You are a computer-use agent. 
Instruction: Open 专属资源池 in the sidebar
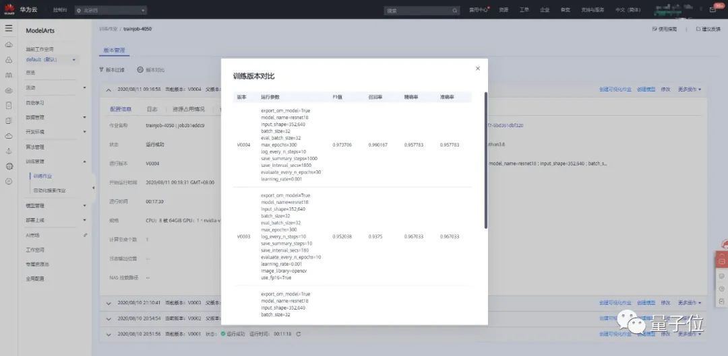(38, 264)
